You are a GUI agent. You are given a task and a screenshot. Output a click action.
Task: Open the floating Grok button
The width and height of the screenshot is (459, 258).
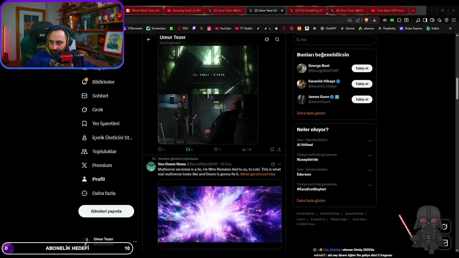coord(445,226)
